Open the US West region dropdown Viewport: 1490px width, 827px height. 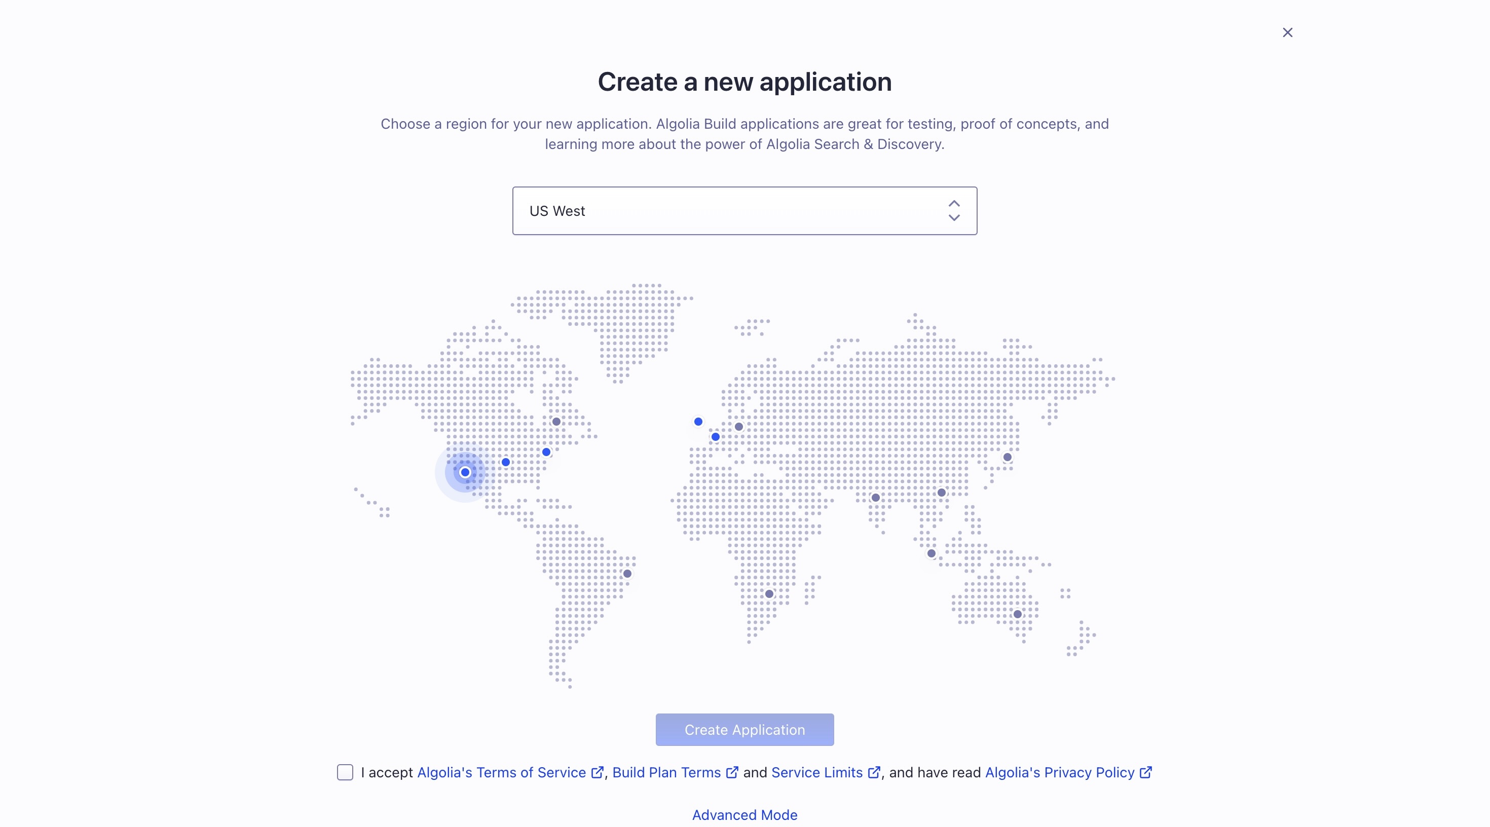[744, 210]
